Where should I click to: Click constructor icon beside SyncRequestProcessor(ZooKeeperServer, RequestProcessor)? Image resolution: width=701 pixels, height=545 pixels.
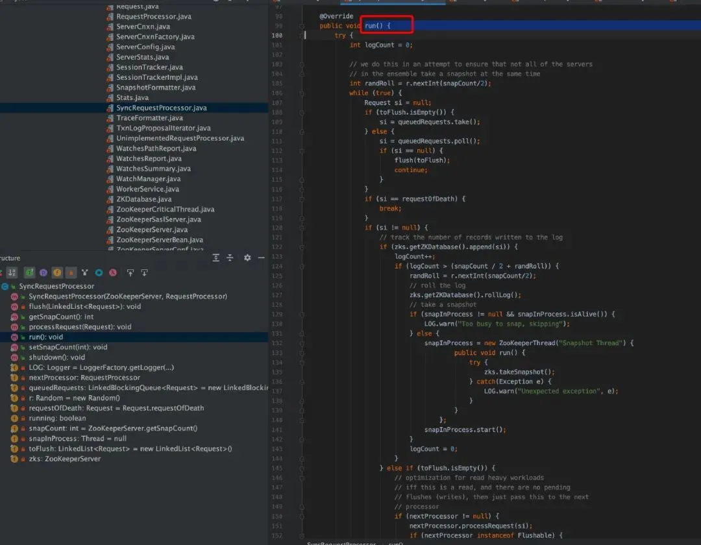click(14, 297)
